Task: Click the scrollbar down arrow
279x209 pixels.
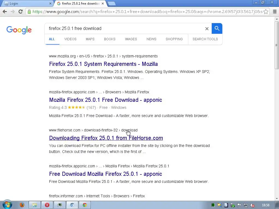Action: tap(277, 198)
